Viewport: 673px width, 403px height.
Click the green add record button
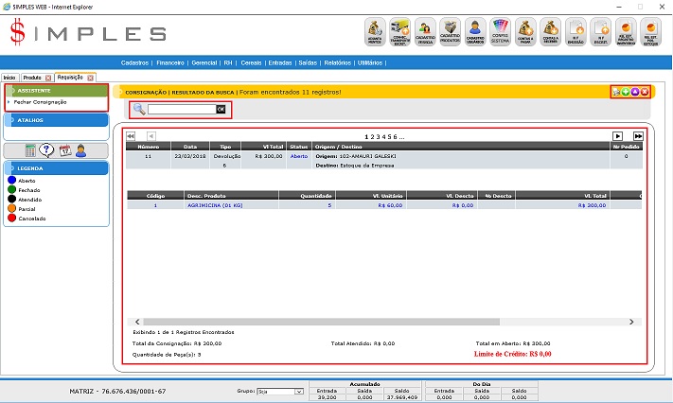coord(626,92)
